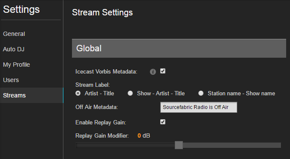290x159 pixels.
Task: Click the Replay Gain Modifier slider handle
Action: click(179, 145)
